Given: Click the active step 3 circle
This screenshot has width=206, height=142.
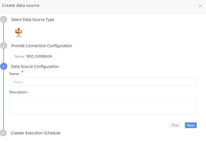Looking at the screenshot, I should point(4,66).
